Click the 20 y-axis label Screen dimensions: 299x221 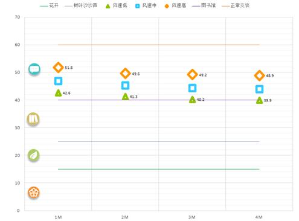pyautogui.click(x=18, y=155)
